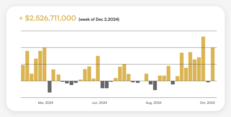Click the Mar. 2024 axis label
Image resolution: width=231 pixels, height=117 pixels.
tap(46, 103)
